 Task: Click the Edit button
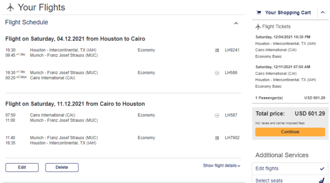22,167
